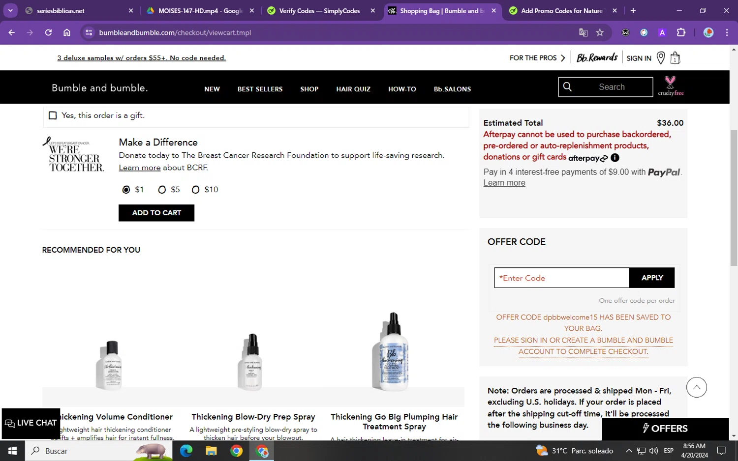The image size is (738, 461).
Task: Click the Enter Code offer field
Action: (562, 278)
